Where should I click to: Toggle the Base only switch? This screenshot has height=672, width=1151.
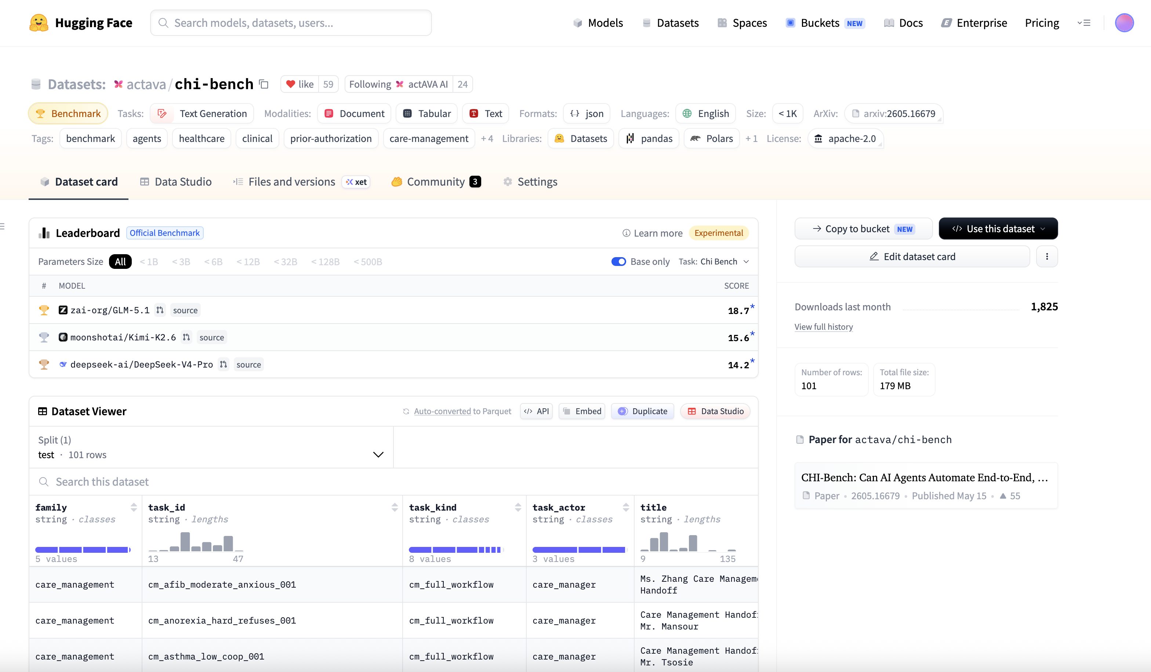pyautogui.click(x=618, y=262)
